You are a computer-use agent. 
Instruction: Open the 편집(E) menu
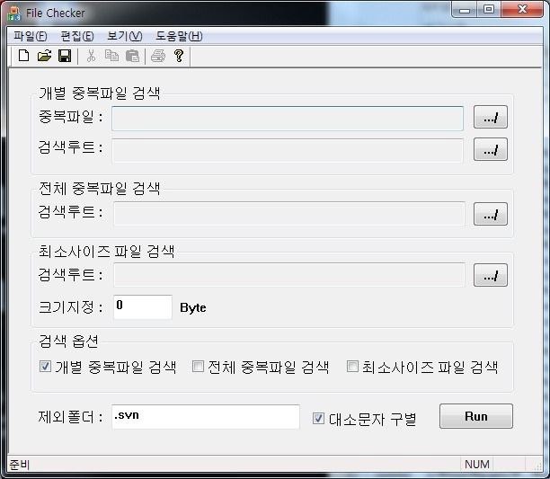(x=77, y=36)
